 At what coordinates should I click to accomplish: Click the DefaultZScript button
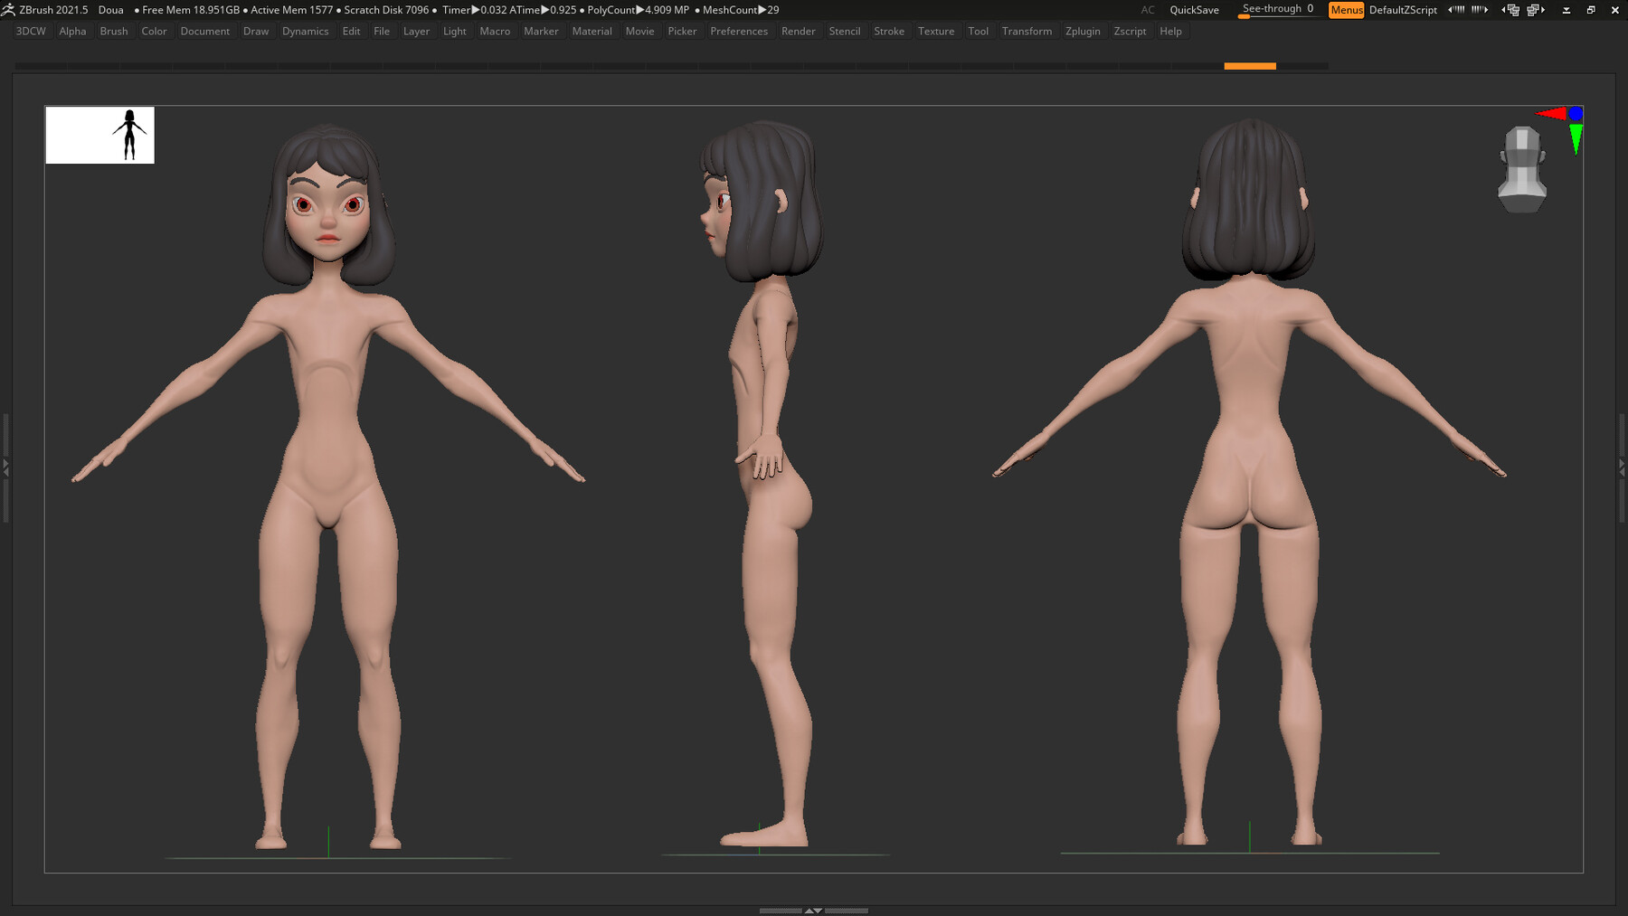pyautogui.click(x=1403, y=10)
